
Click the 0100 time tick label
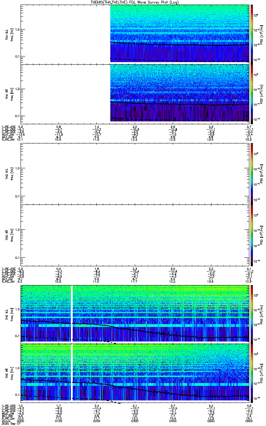pyautogui.click(x=59, y=421)
